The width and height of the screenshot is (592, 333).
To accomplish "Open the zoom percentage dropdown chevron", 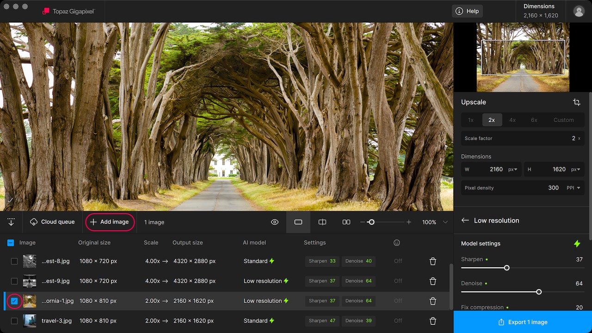I will point(445,222).
